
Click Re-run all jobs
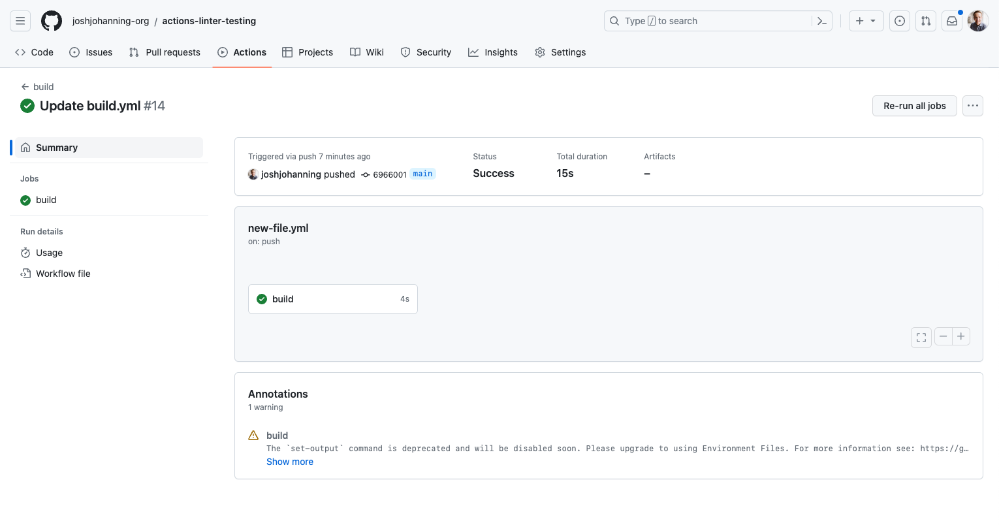point(914,105)
